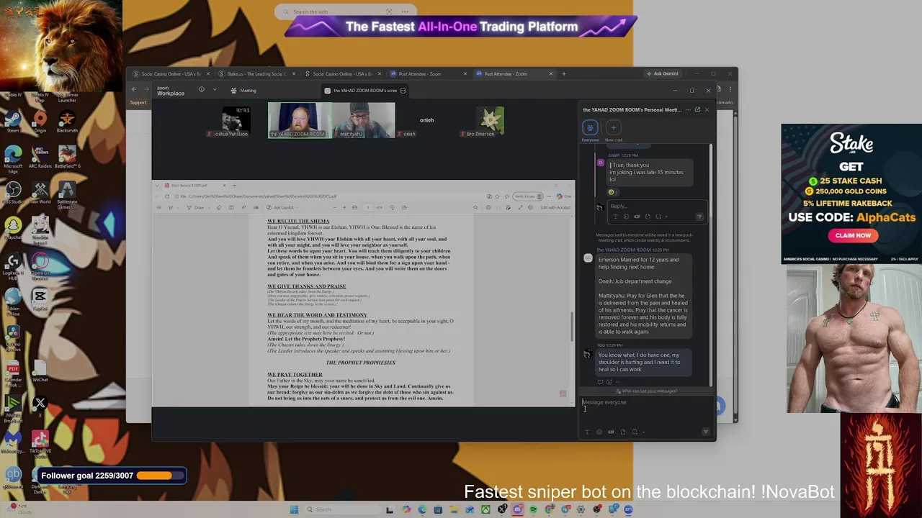Screen dimensions: 922x518
Task: Click Draw tool in shared PDF toolbar
Action: click(x=196, y=208)
